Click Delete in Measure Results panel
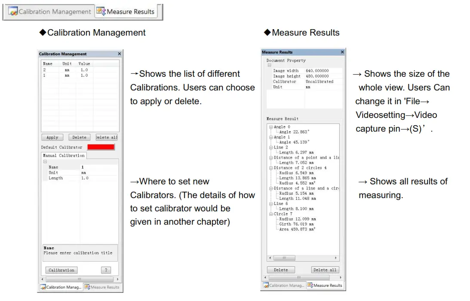This screenshot has height=301, width=470. pos(281,270)
